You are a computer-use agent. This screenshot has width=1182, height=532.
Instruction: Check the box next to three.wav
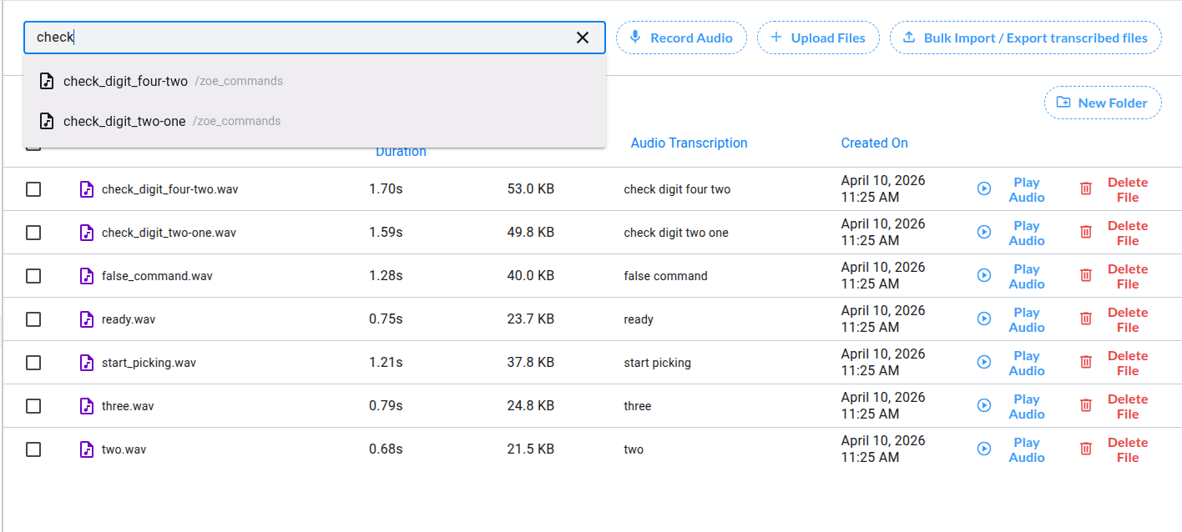[33, 406]
